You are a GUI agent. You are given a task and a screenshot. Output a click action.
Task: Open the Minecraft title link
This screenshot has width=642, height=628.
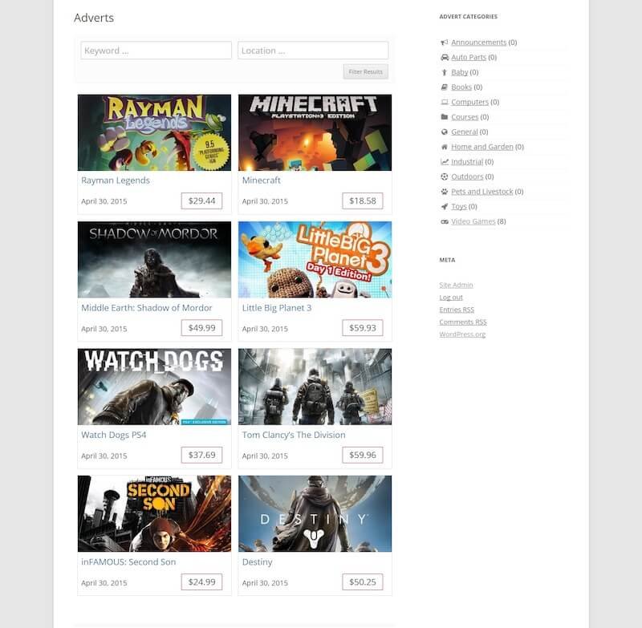point(262,180)
